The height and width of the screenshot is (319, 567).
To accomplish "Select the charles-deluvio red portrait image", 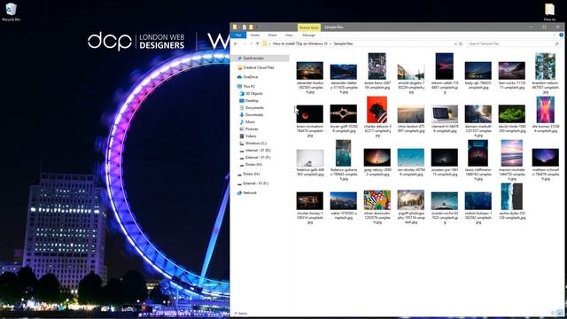I will tap(377, 110).
